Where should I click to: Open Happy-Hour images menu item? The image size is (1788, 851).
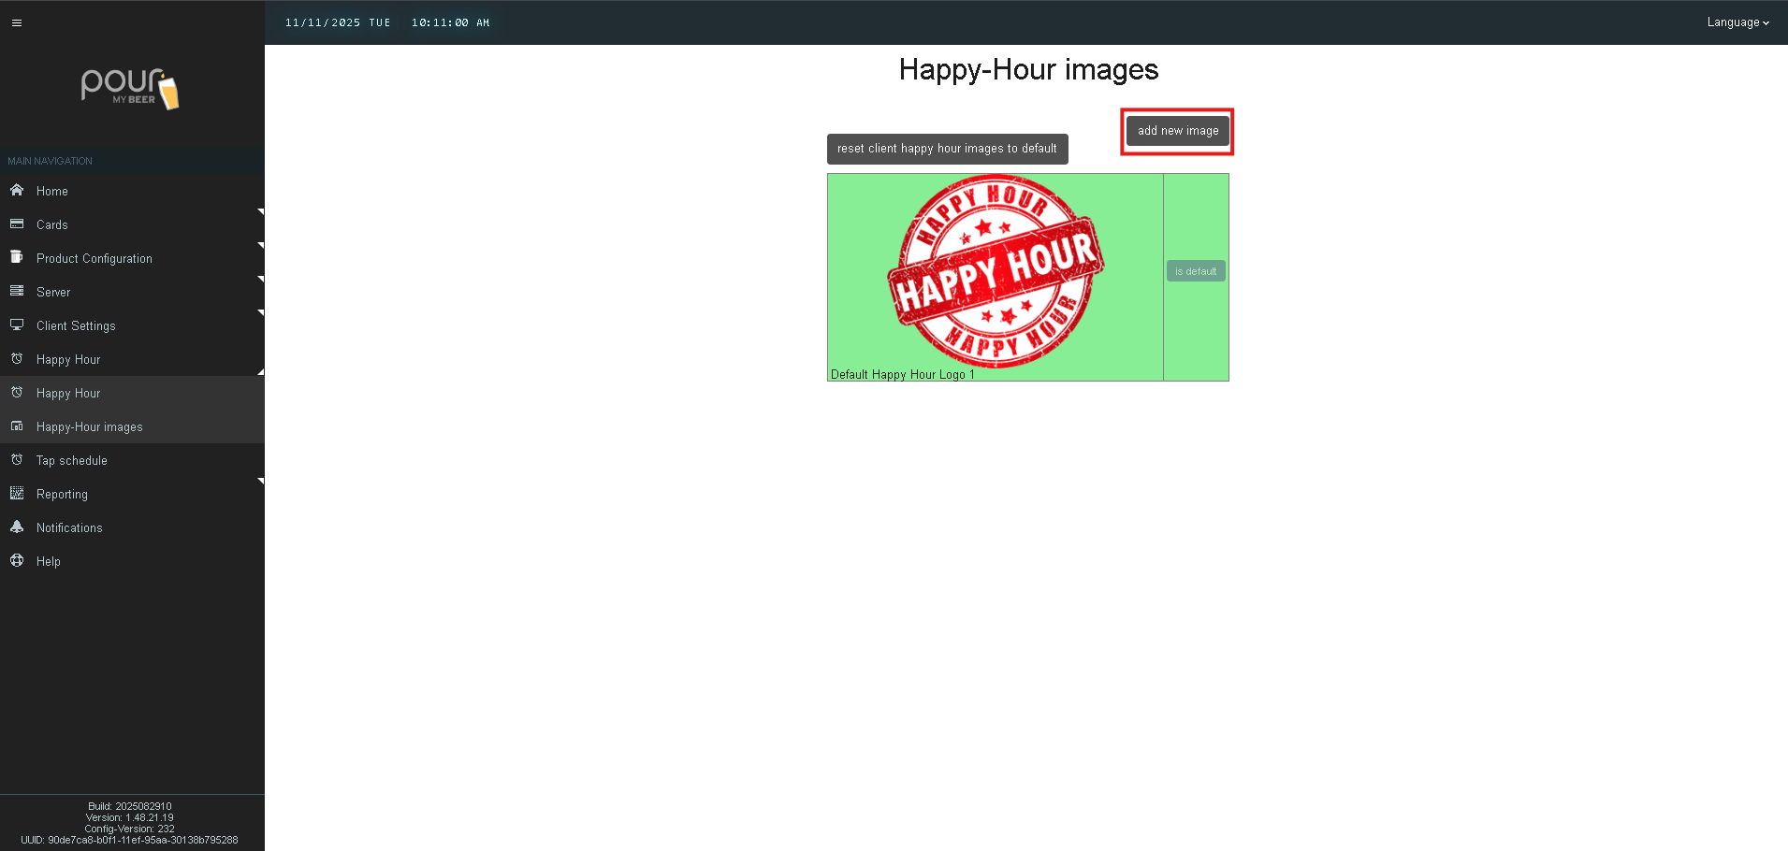pyautogui.click(x=90, y=427)
